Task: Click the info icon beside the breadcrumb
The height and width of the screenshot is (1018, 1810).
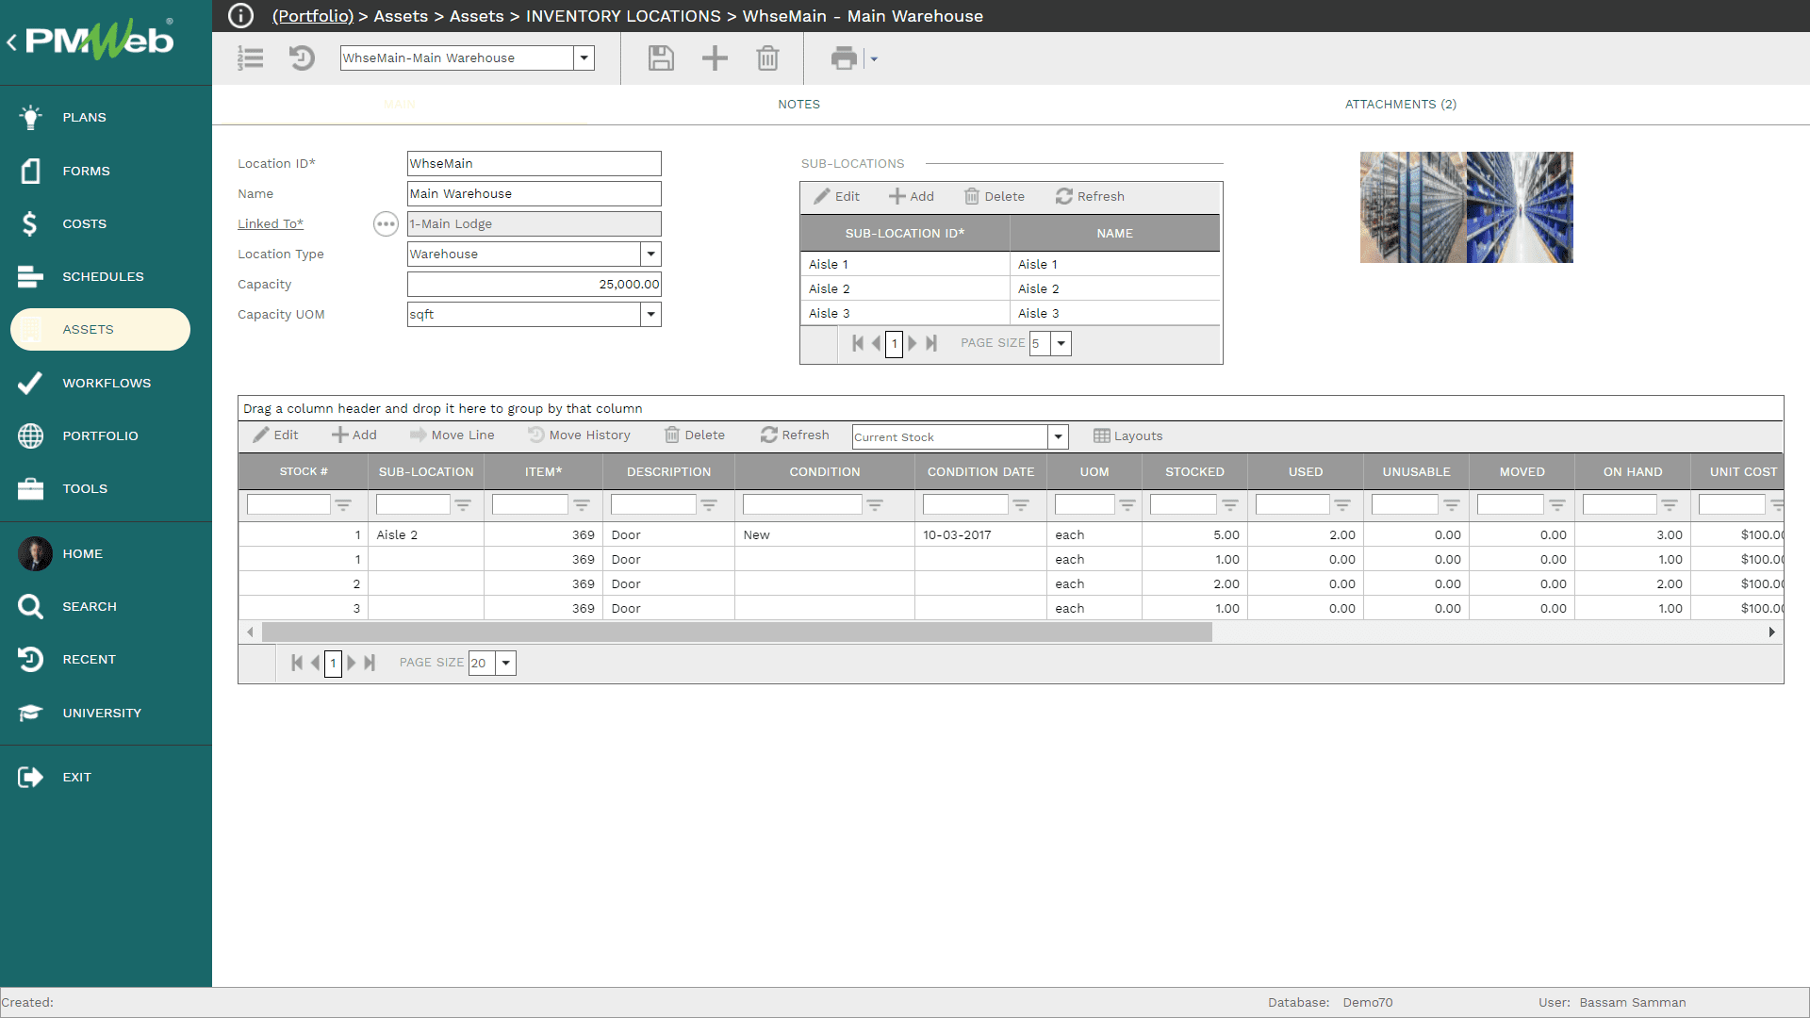Action: 241,16
